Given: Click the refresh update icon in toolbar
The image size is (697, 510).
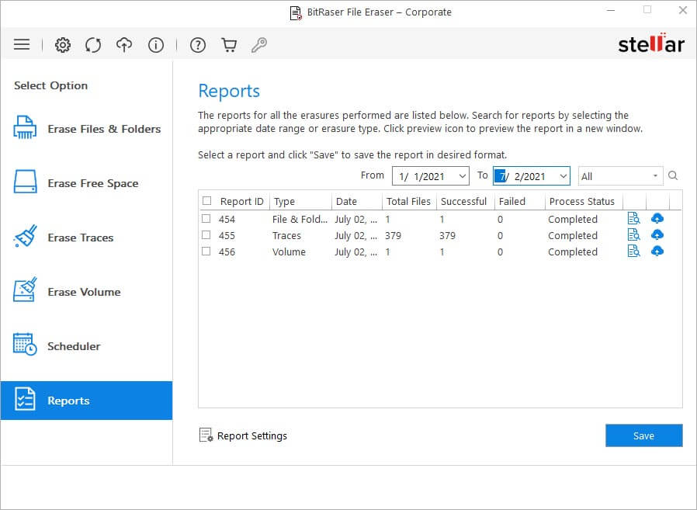Looking at the screenshot, I should coord(93,45).
